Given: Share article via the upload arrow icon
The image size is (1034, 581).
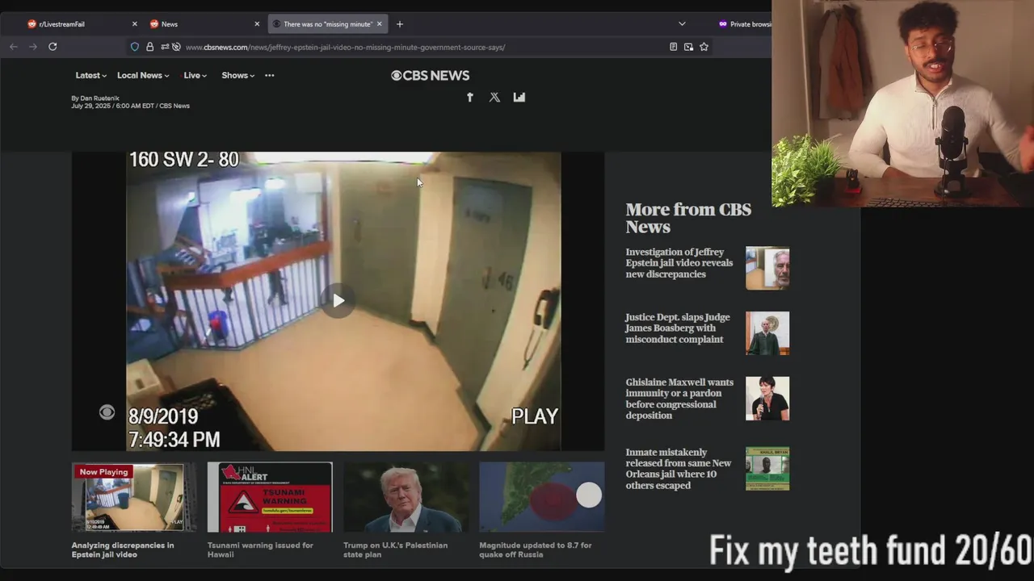Looking at the screenshot, I should pyautogui.click(x=470, y=97).
